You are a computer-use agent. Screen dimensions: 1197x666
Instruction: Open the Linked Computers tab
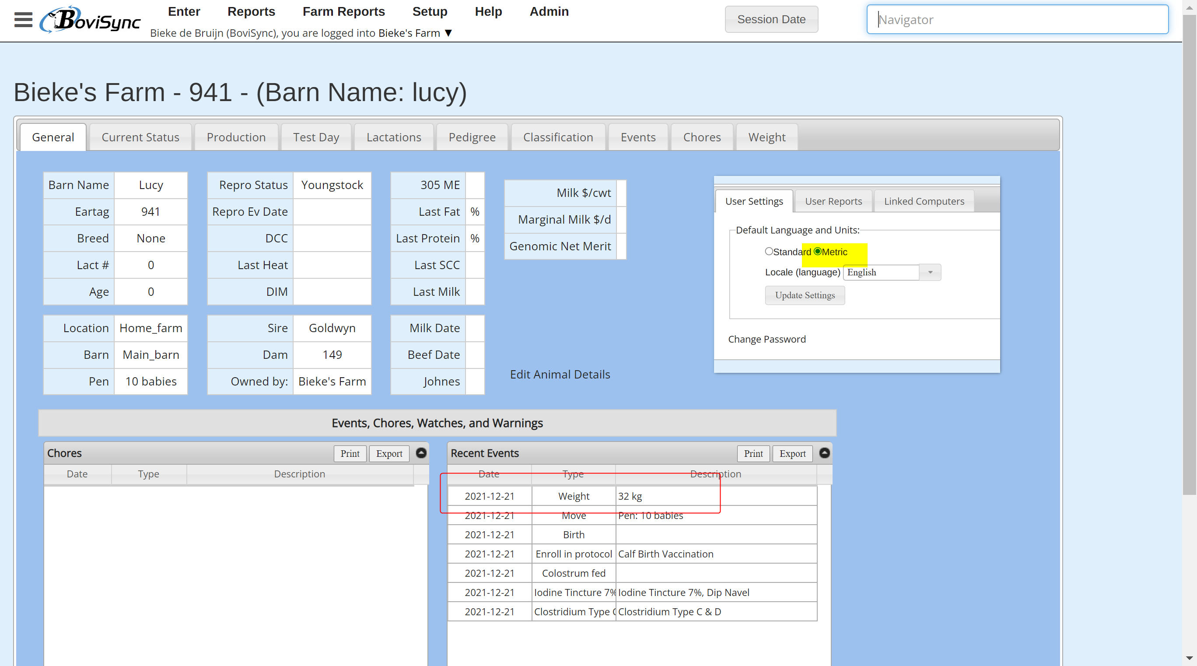coord(924,201)
